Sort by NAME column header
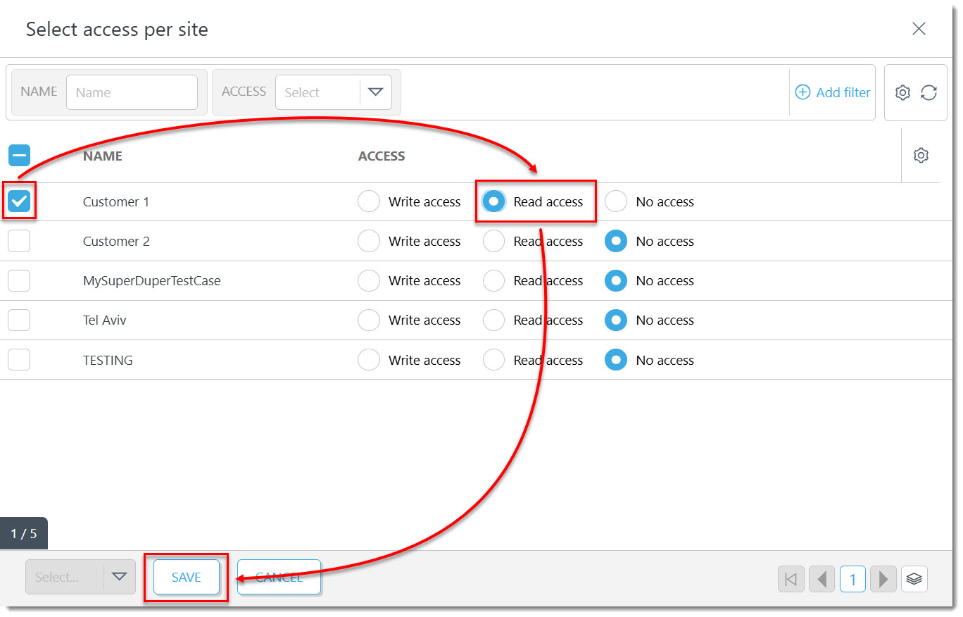Viewport: 963px width, 617px height. point(103,156)
